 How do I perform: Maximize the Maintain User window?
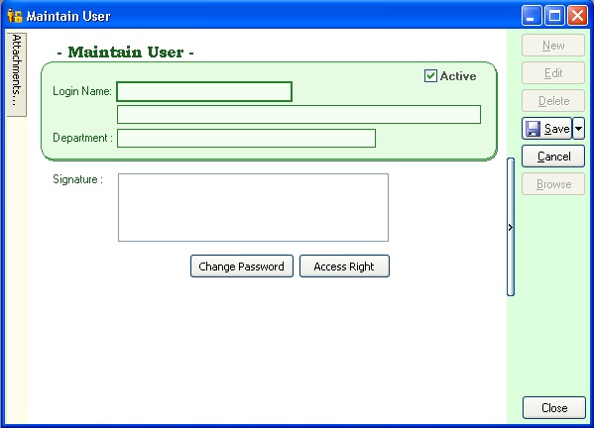[554, 16]
